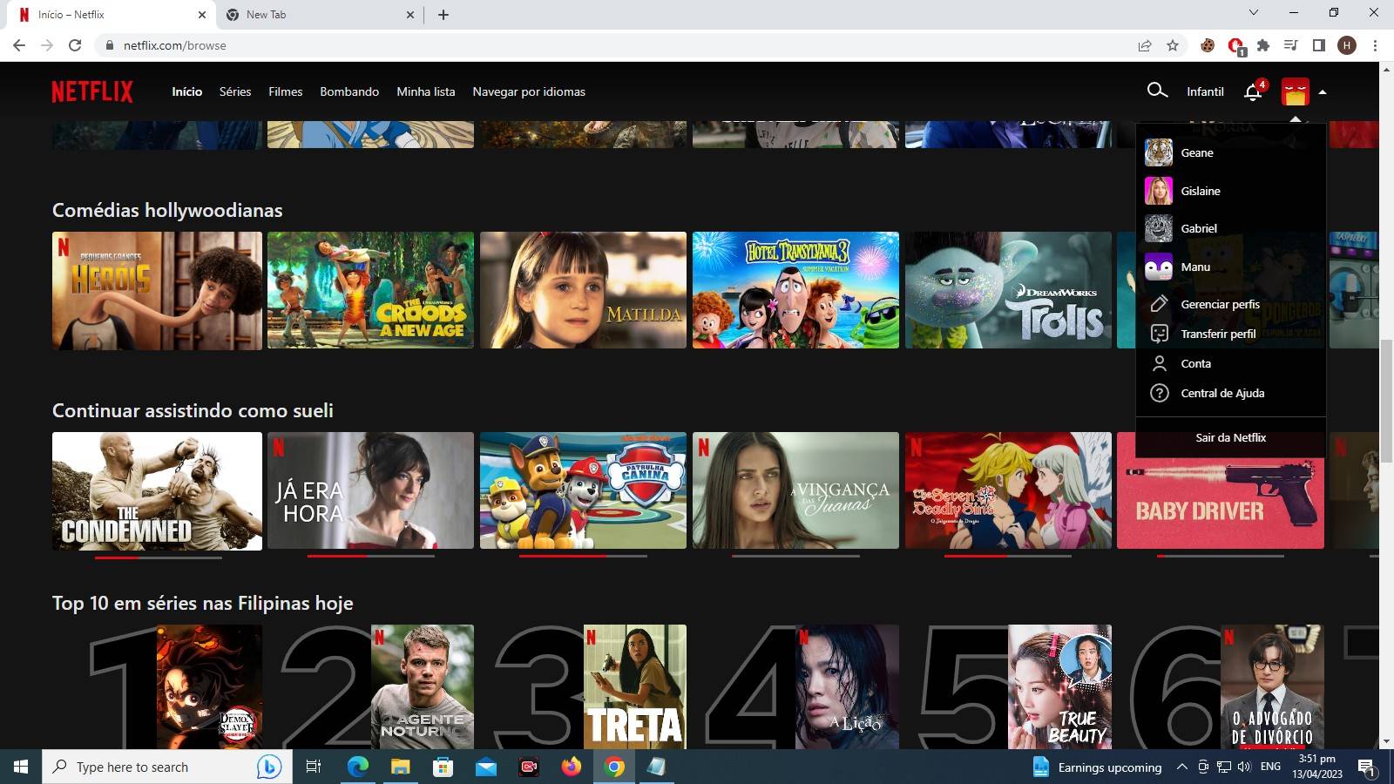Screen dimensions: 1394x784
Task: Click the Central de Ajuda question icon
Action: (1159, 393)
